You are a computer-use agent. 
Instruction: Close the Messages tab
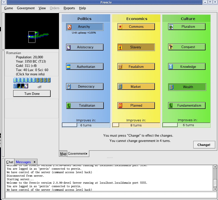tap(34, 162)
